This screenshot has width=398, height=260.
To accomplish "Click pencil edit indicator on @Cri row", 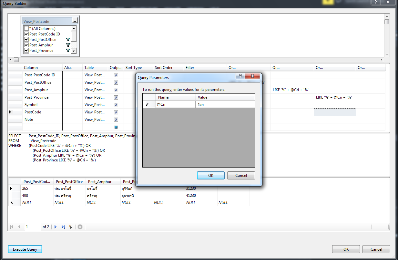I will pyautogui.click(x=147, y=104).
